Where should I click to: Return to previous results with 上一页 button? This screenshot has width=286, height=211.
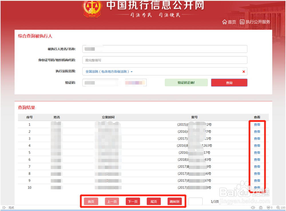pos(112,201)
